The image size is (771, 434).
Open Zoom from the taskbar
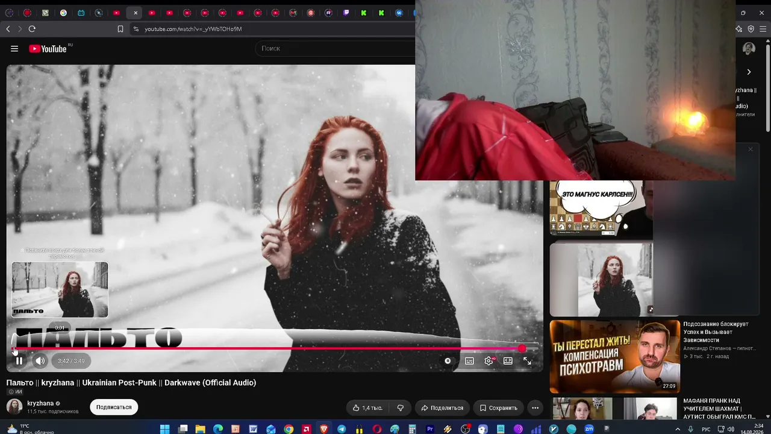coord(589,429)
